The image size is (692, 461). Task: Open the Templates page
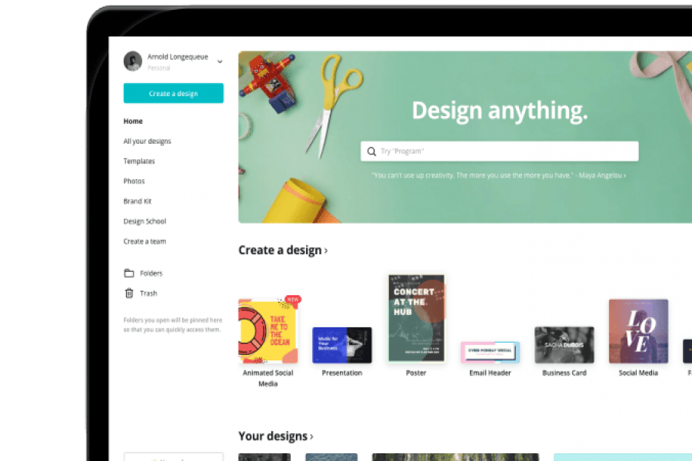(139, 161)
